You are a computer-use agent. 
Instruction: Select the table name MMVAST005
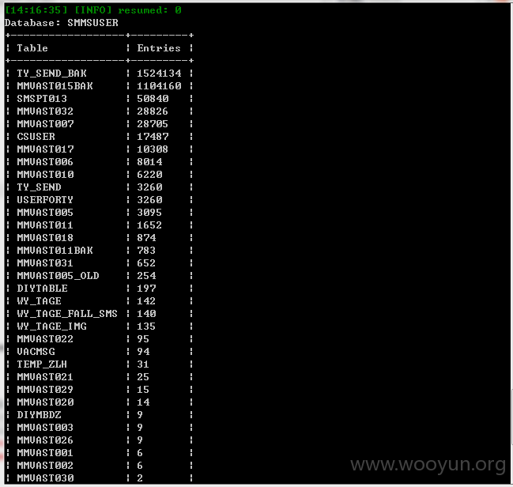click(45, 213)
